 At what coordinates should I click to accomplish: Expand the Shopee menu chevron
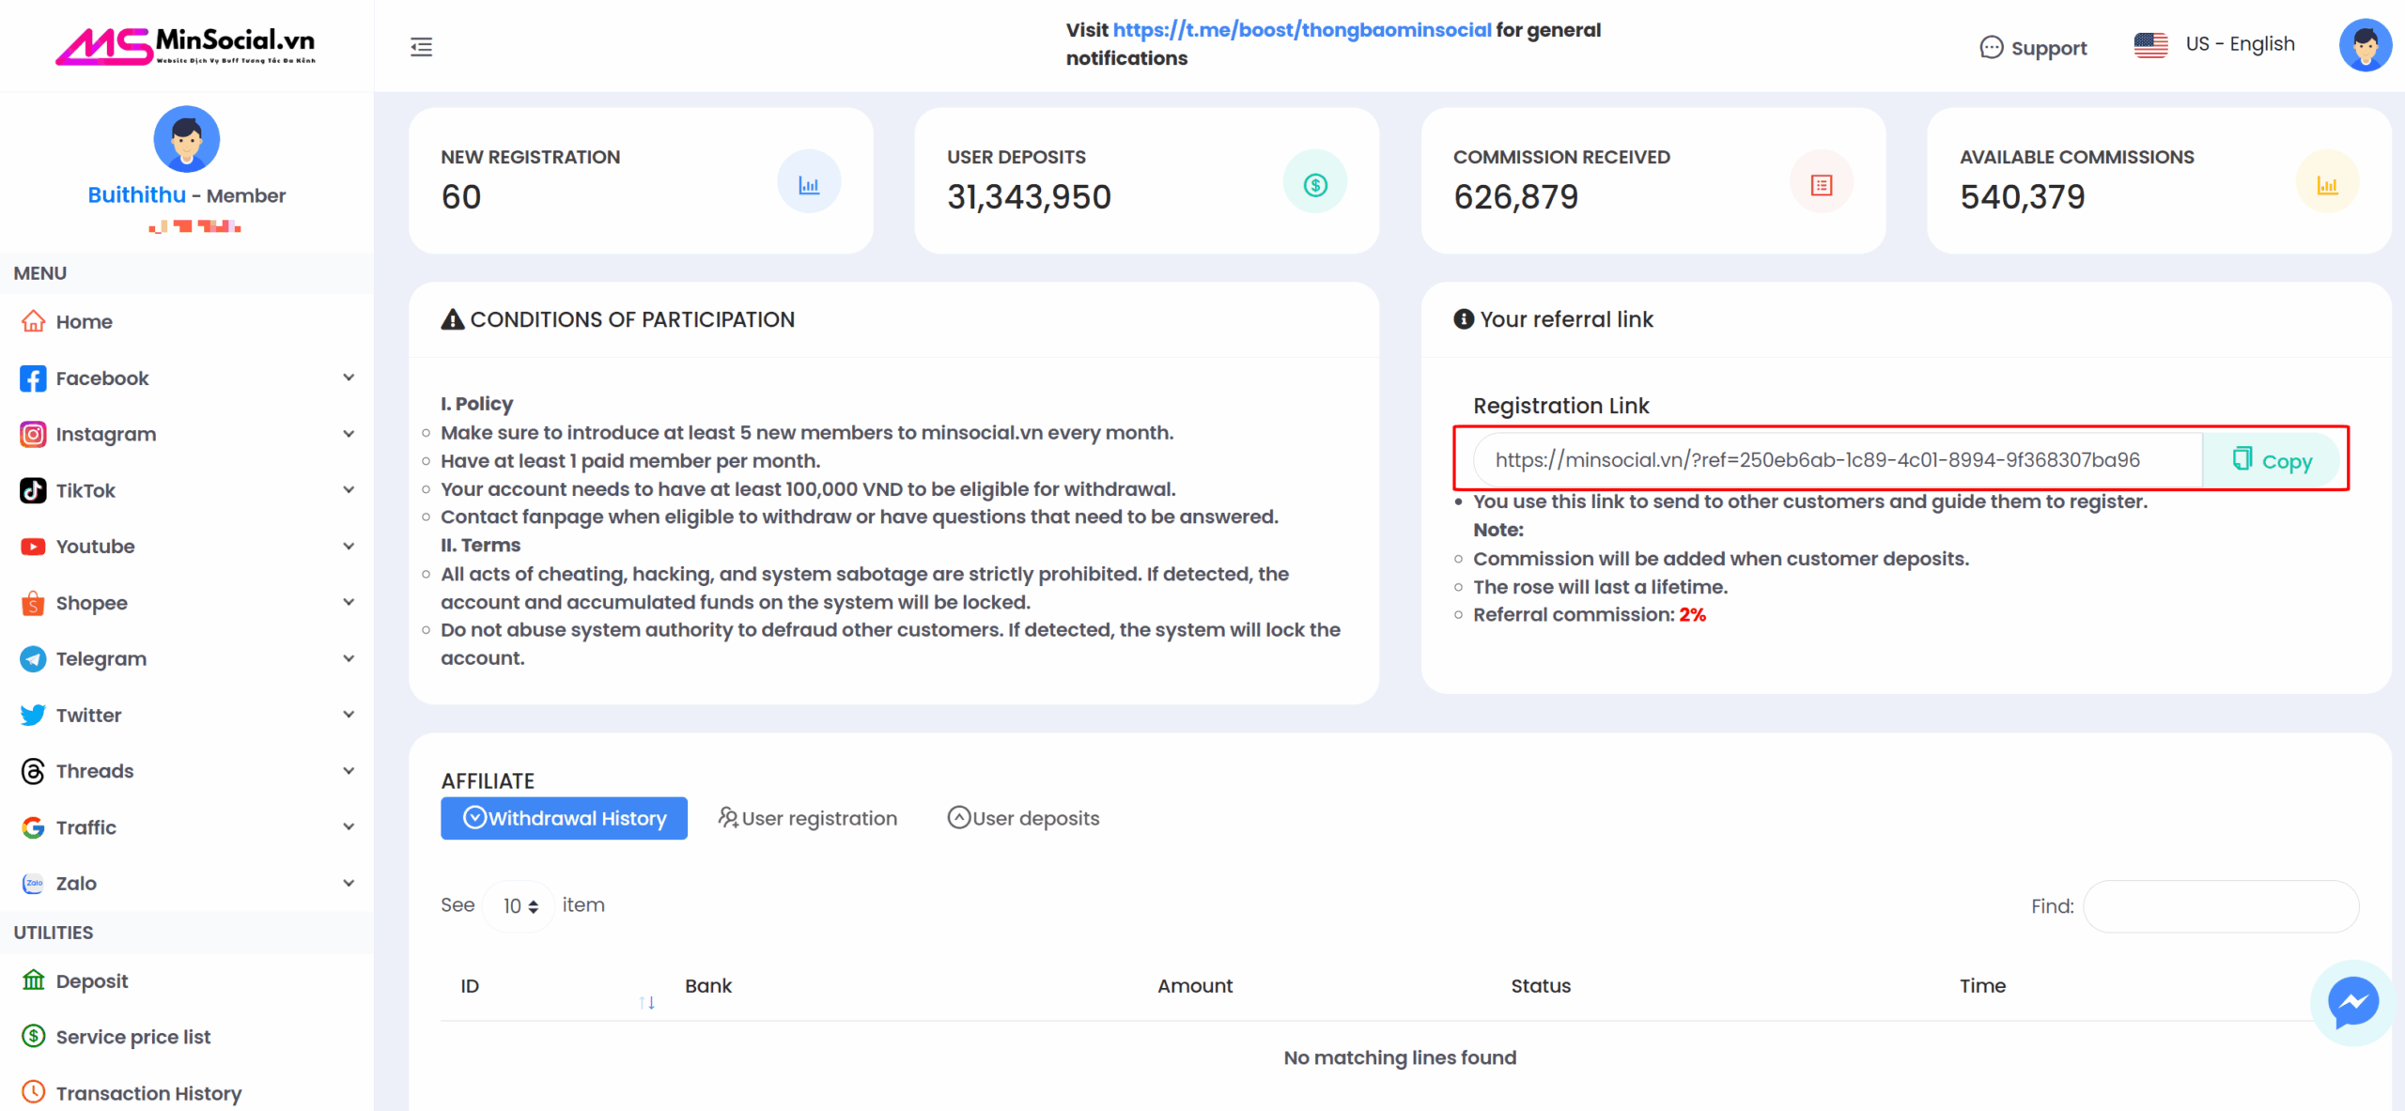[349, 602]
